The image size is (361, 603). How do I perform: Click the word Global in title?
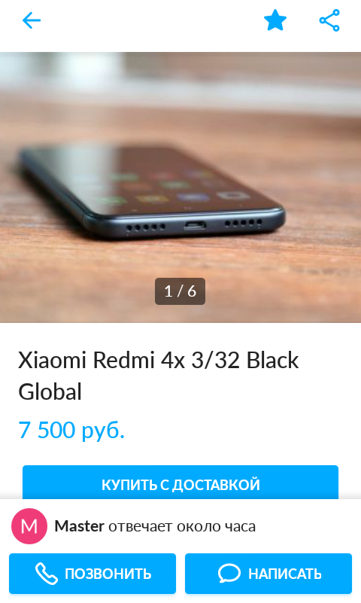coord(50,392)
